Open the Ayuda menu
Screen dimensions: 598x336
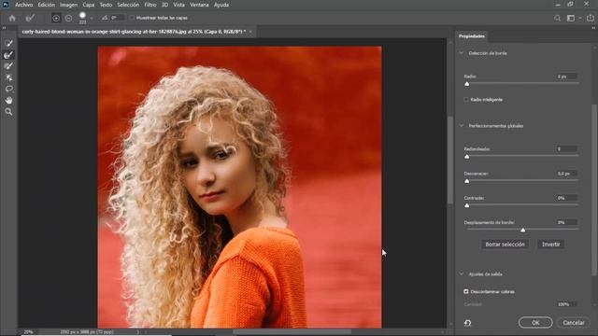click(221, 5)
